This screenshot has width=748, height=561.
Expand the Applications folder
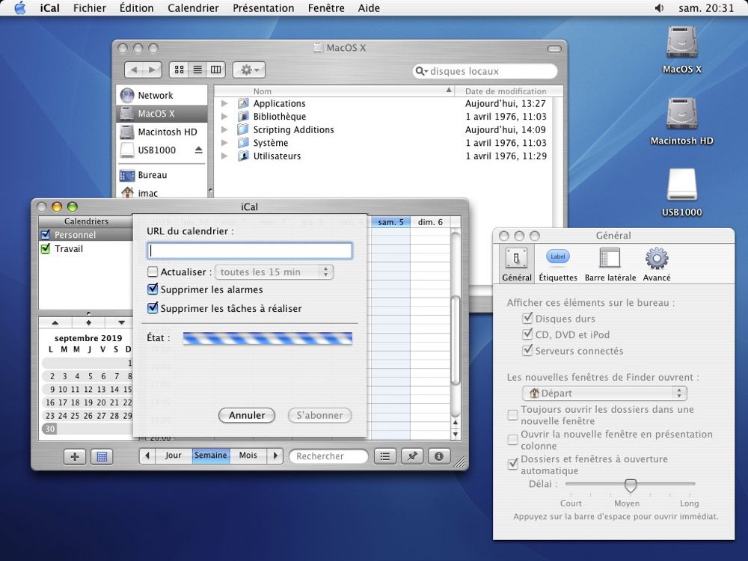224,103
